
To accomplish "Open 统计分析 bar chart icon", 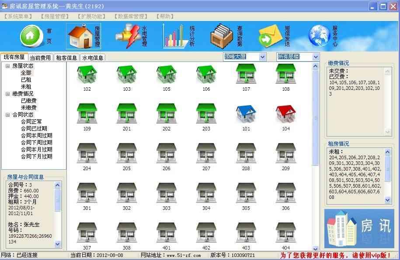I will click(175, 36).
